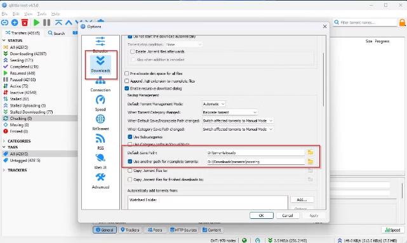
Task: Click the green Resume toolbar icon
Action: pos(36,23)
